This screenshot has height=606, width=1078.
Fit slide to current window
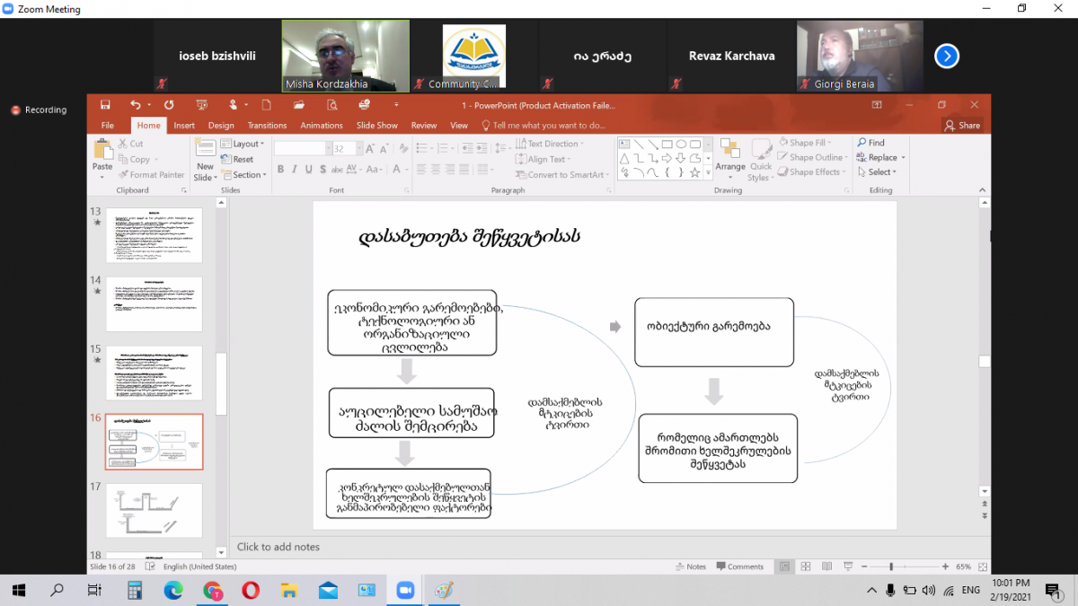point(985,566)
